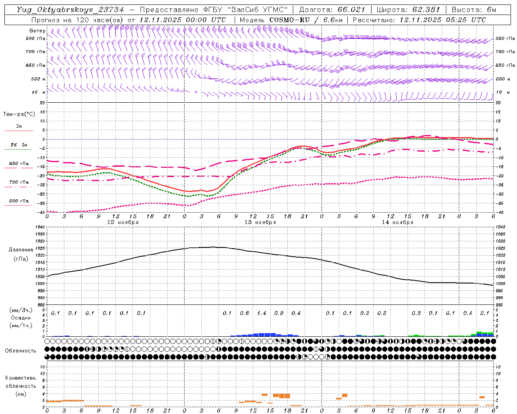The image size is (517, 414).
Task: Click the 12 ноября date marker
Action: 123,222
